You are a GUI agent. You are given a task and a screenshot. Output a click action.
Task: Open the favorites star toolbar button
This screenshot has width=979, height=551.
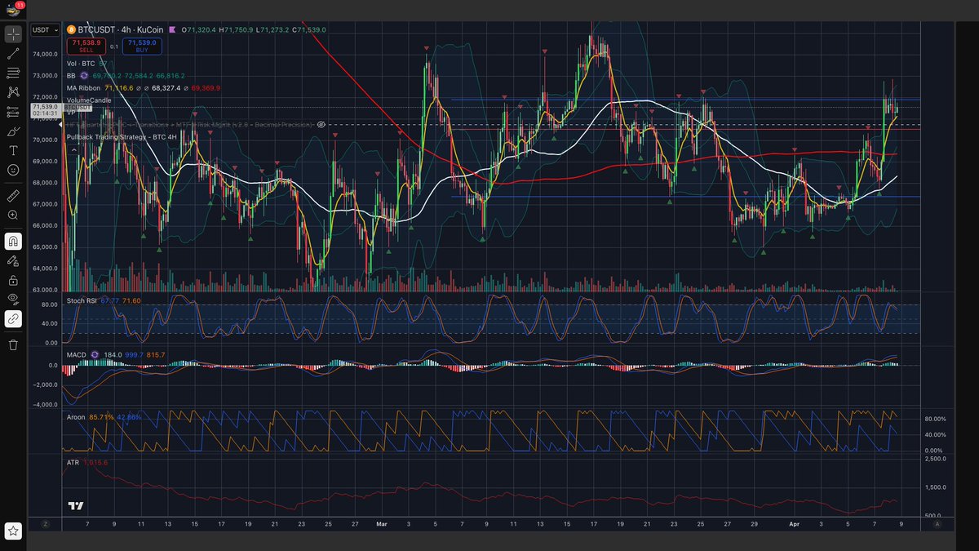tap(13, 531)
